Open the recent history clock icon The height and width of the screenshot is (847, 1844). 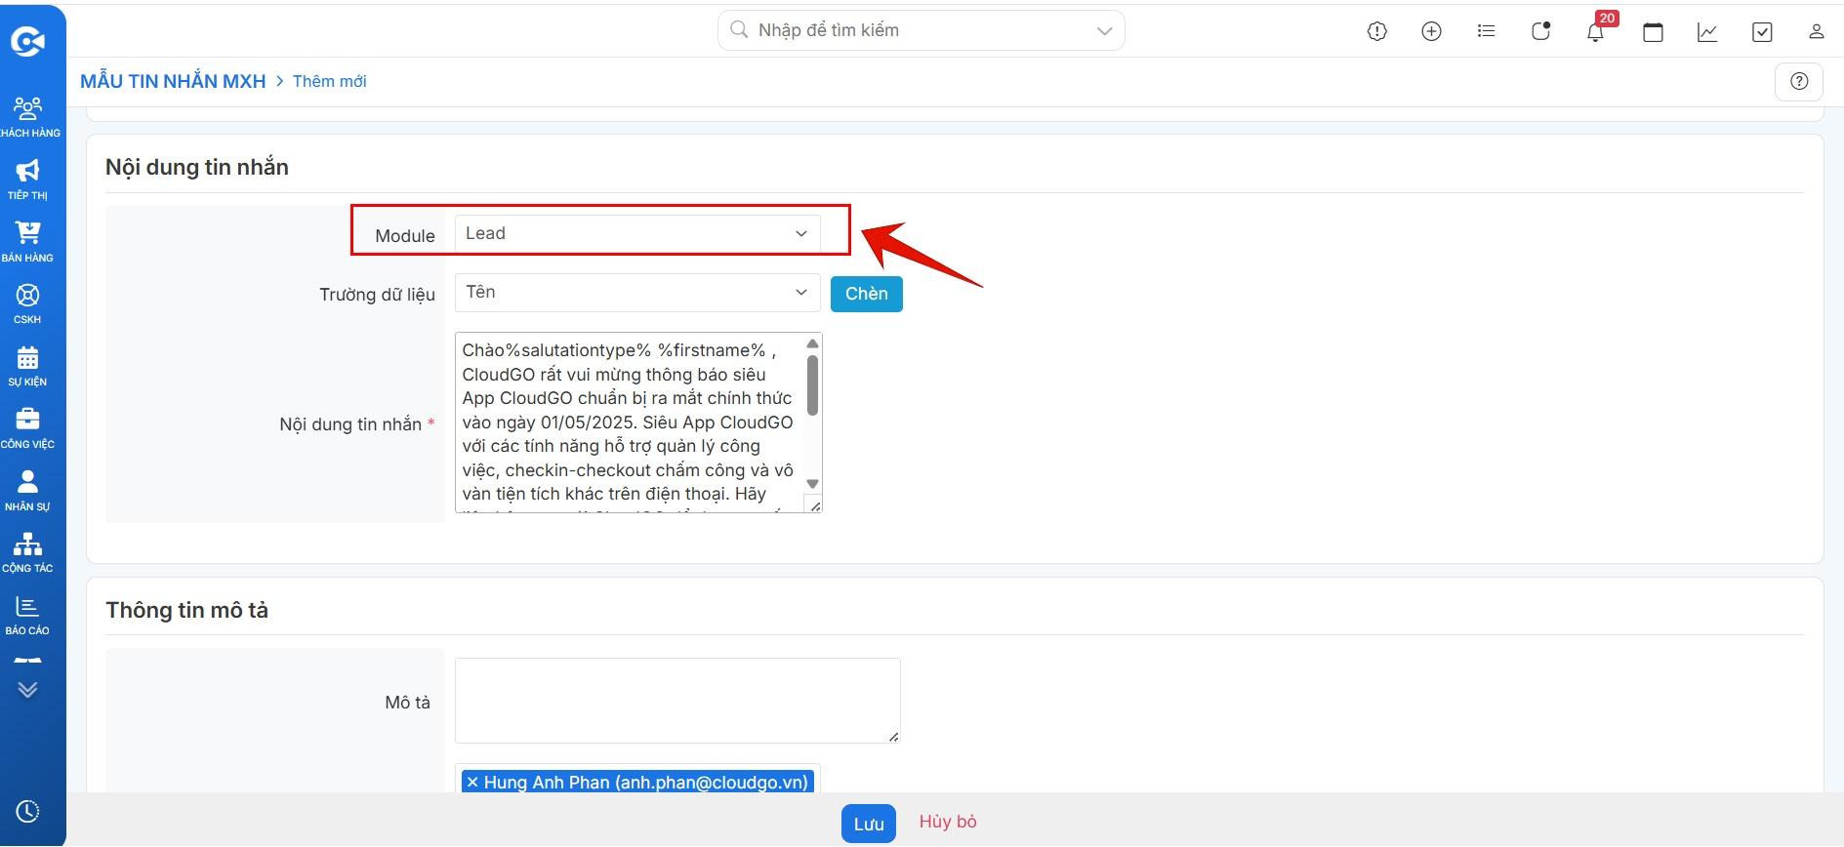(x=27, y=811)
